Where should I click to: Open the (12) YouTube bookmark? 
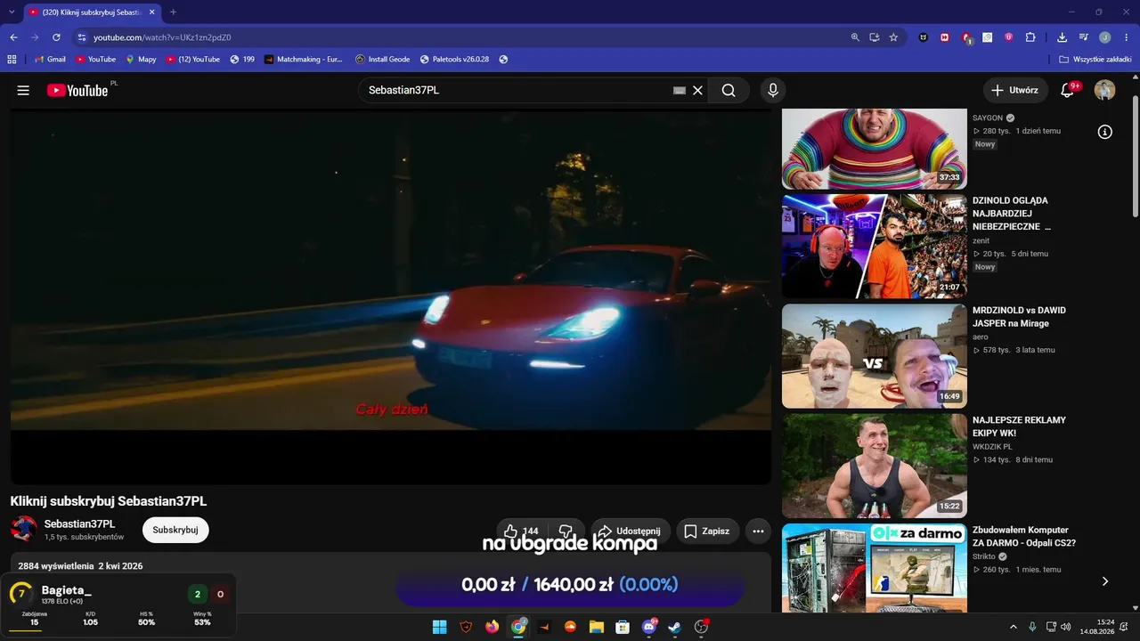point(192,60)
